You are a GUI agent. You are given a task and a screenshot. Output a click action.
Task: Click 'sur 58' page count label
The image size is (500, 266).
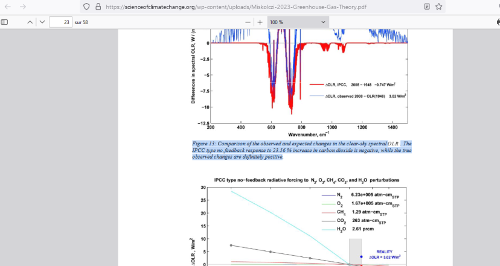82,22
